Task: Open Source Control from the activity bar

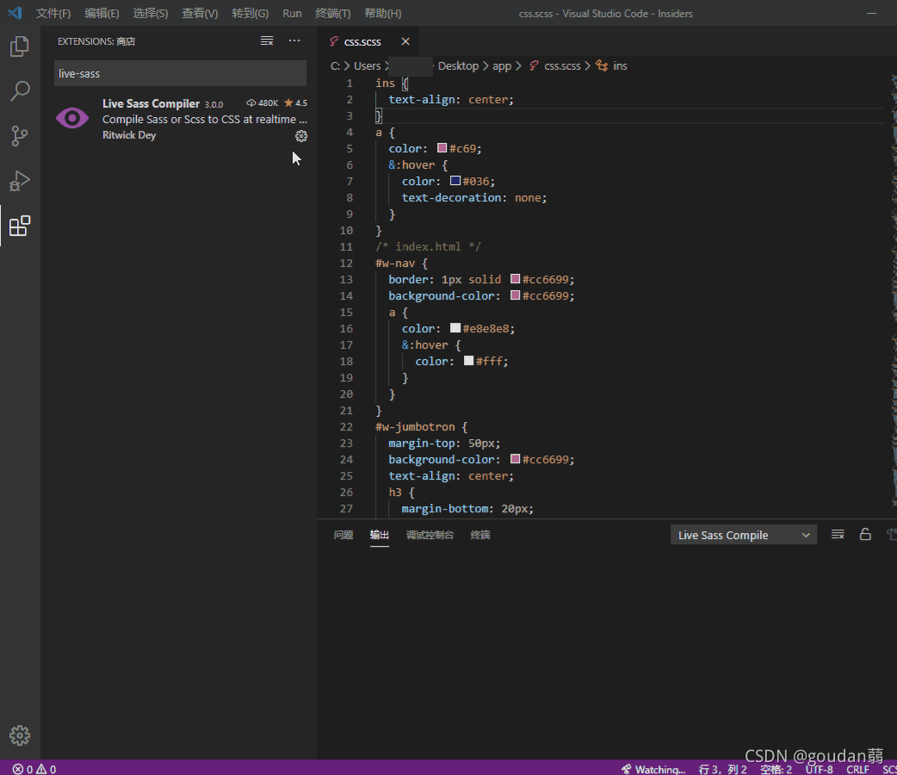Action: pyautogui.click(x=20, y=136)
